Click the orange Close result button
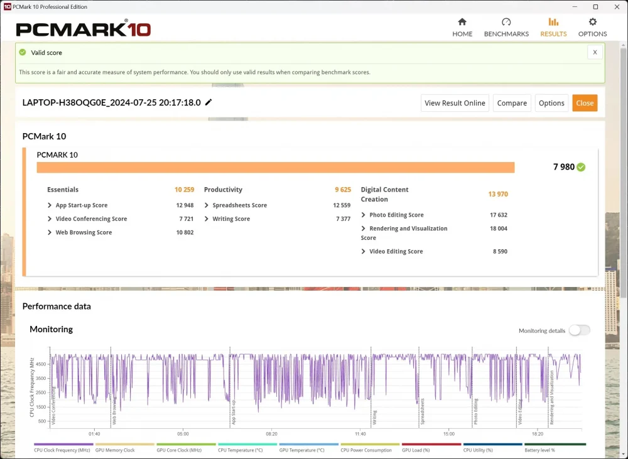628x459 pixels. (x=585, y=103)
